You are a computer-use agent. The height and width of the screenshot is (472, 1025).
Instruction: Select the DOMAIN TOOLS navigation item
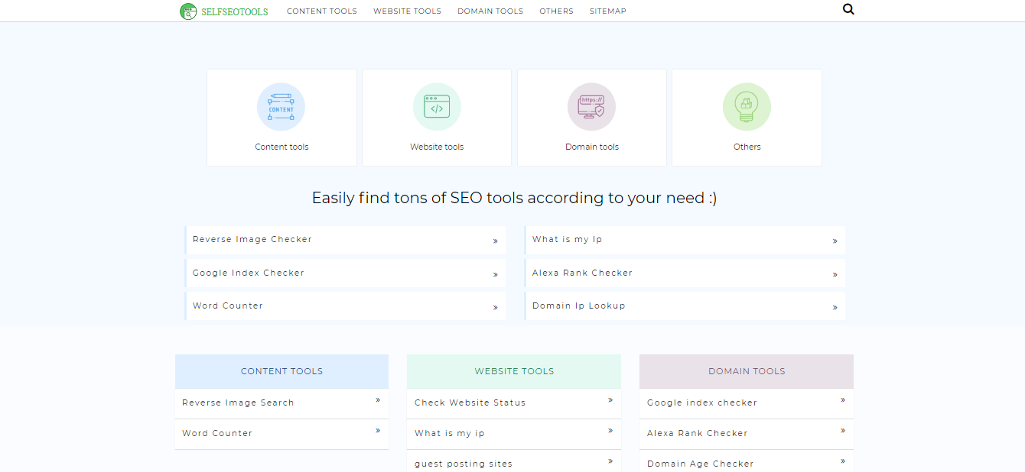click(490, 11)
